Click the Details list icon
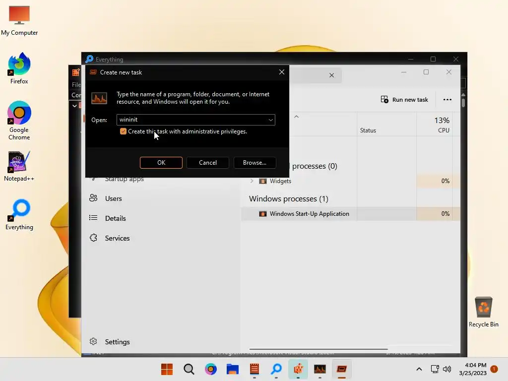Screen dimensions: 508x381 coord(93,218)
